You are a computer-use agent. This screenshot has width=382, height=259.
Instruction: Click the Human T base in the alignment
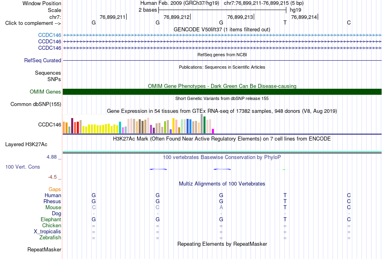(x=285, y=195)
